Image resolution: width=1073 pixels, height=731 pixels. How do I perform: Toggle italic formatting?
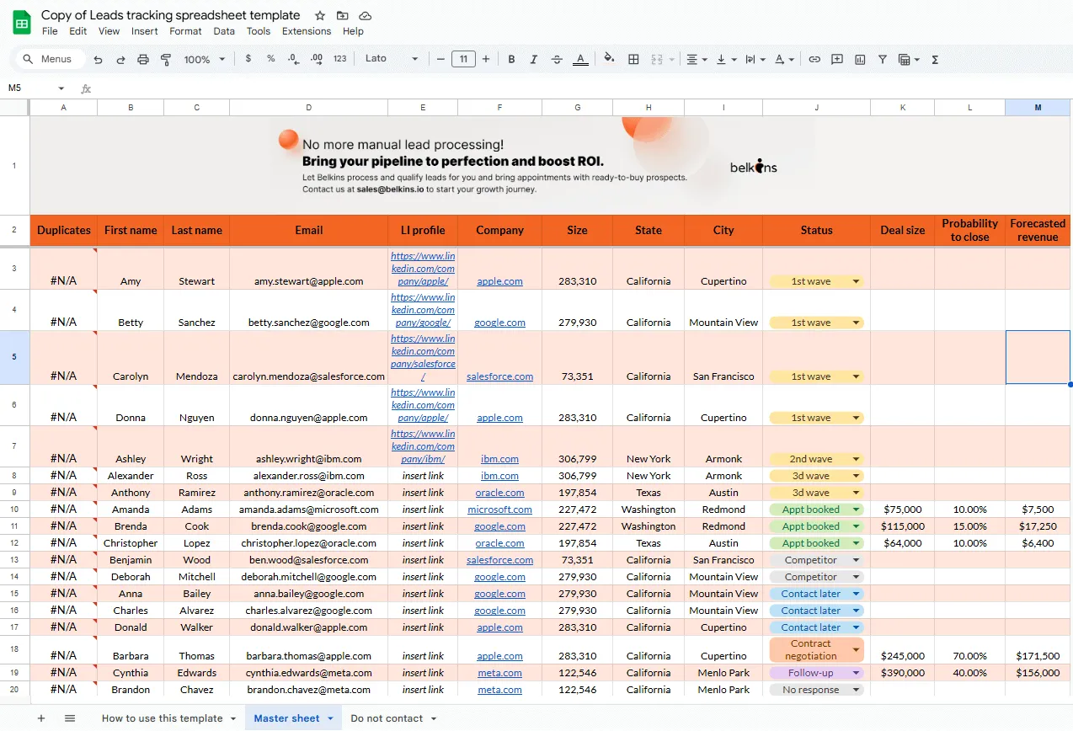(534, 59)
